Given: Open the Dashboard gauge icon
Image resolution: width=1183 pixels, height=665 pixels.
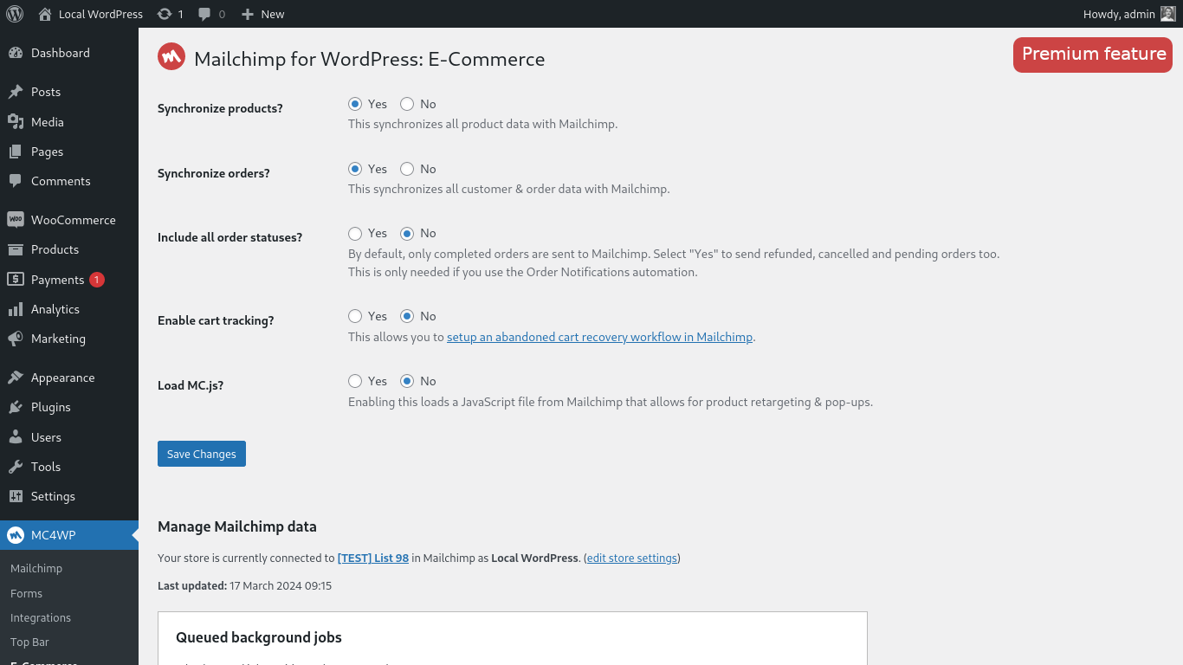Looking at the screenshot, I should (16, 53).
